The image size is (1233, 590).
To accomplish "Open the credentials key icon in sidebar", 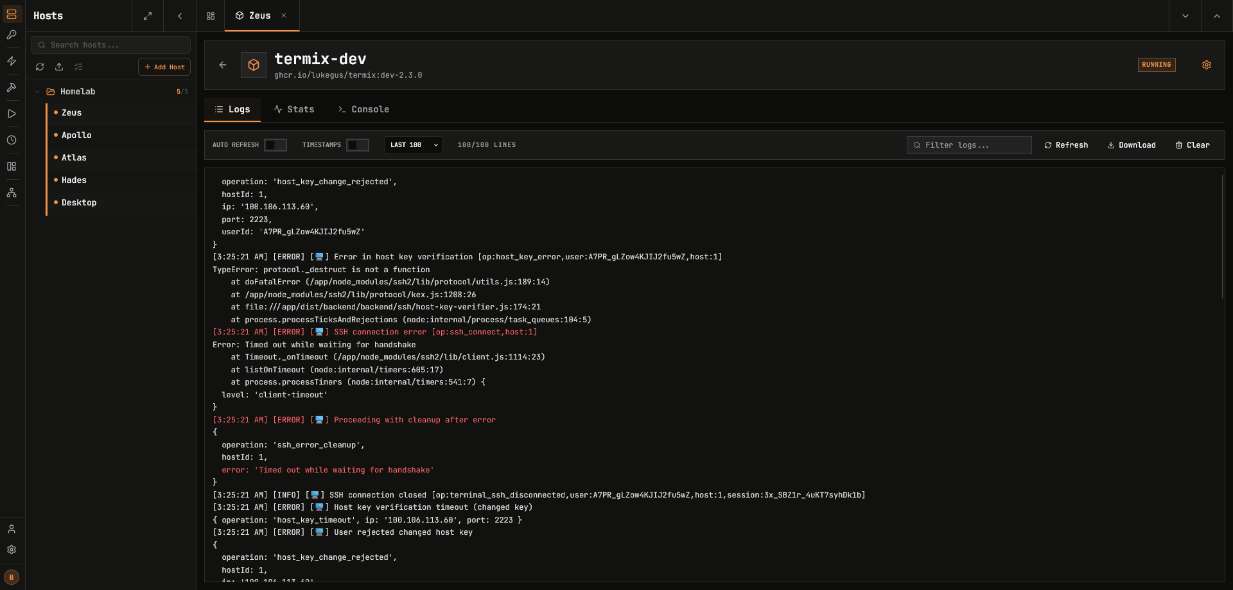I will (x=12, y=35).
